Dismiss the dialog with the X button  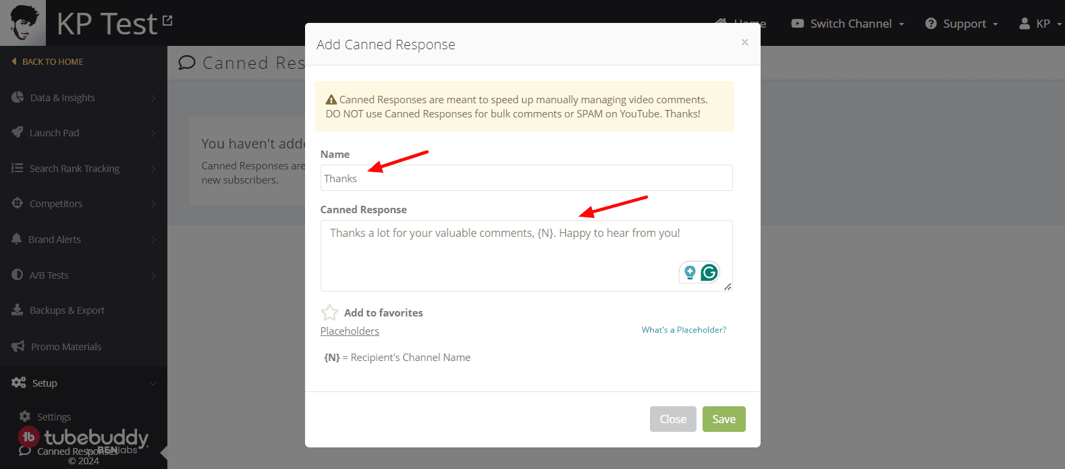[744, 42]
